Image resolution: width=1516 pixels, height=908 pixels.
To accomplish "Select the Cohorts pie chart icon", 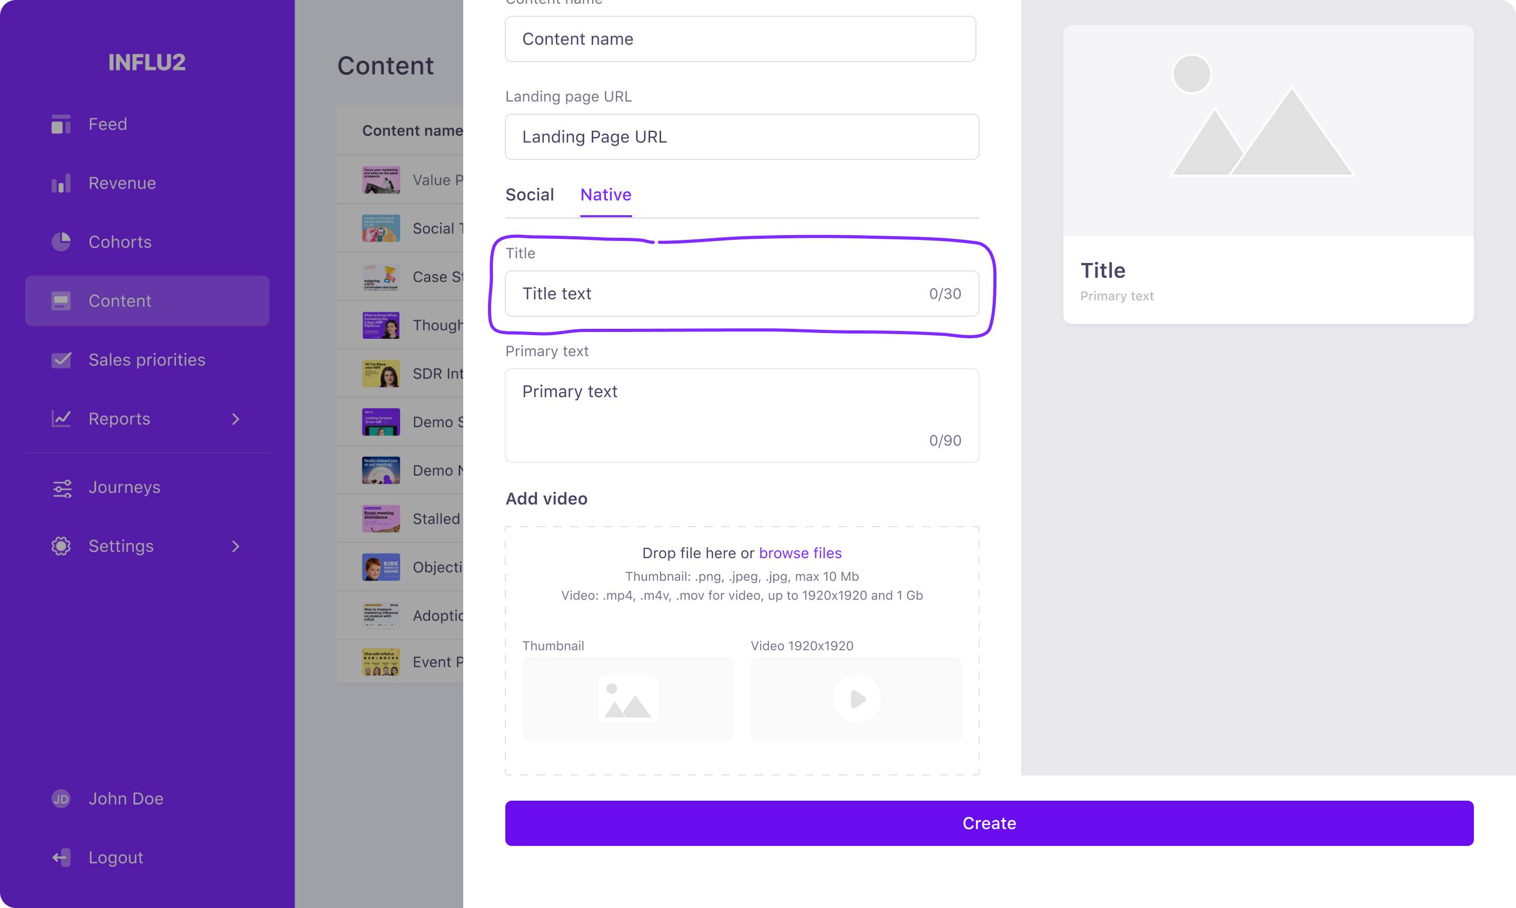I will click(61, 241).
